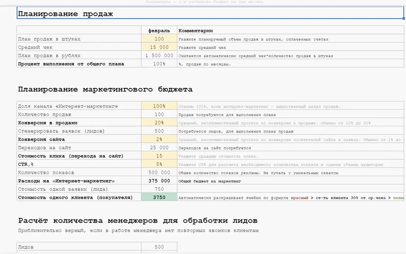Select the average check value 15 000
This screenshot has width=406, height=254.
point(159,47)
